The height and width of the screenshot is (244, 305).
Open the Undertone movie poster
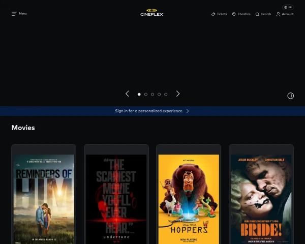pos(116,198)
